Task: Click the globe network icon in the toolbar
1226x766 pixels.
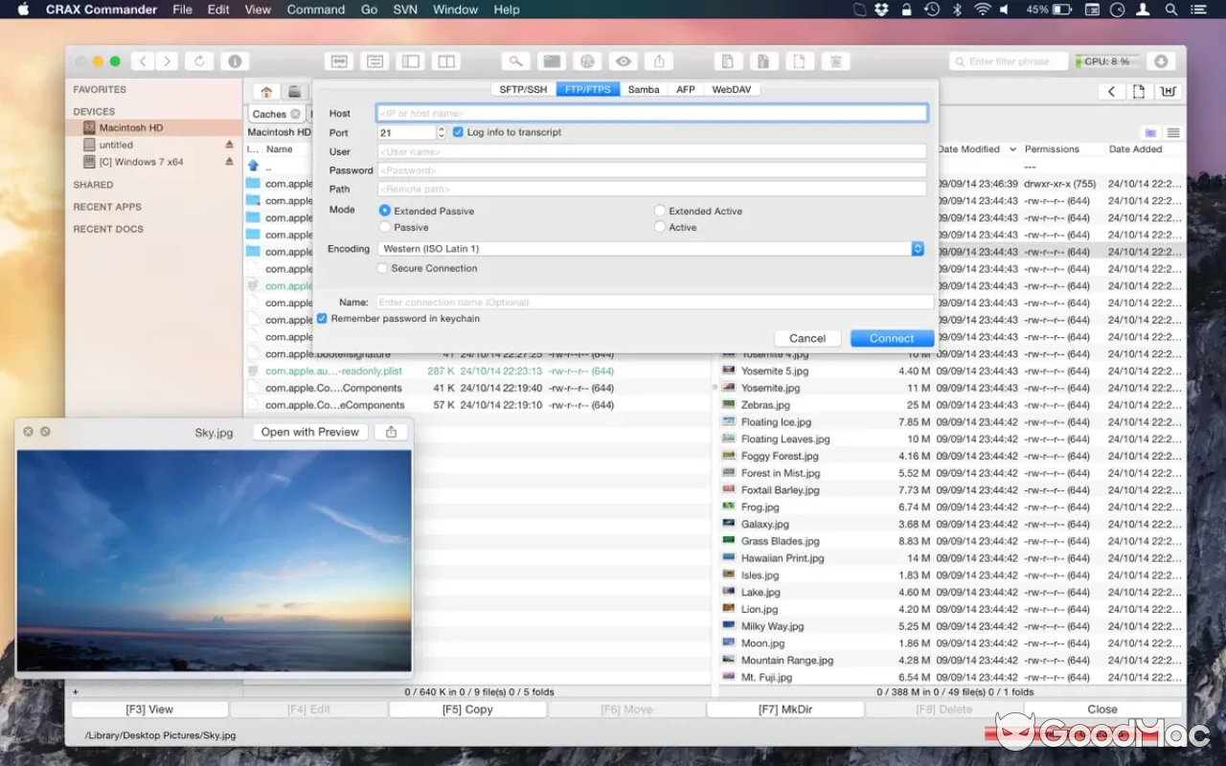Action: (x=587, y=60)
